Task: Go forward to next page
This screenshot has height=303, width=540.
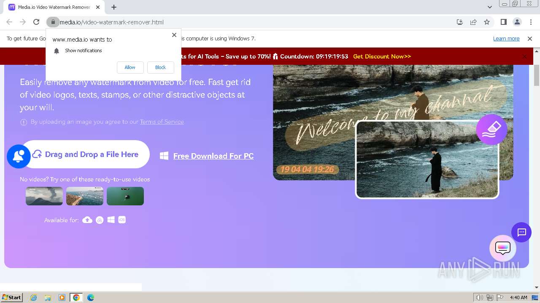Action: (23, 22)
